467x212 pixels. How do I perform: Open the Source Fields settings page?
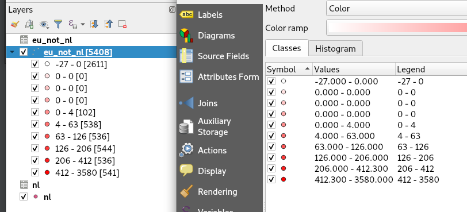click(223, 56)
